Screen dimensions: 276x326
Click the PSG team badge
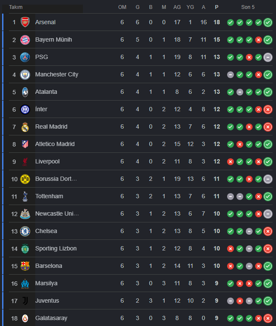coord(25,57)
